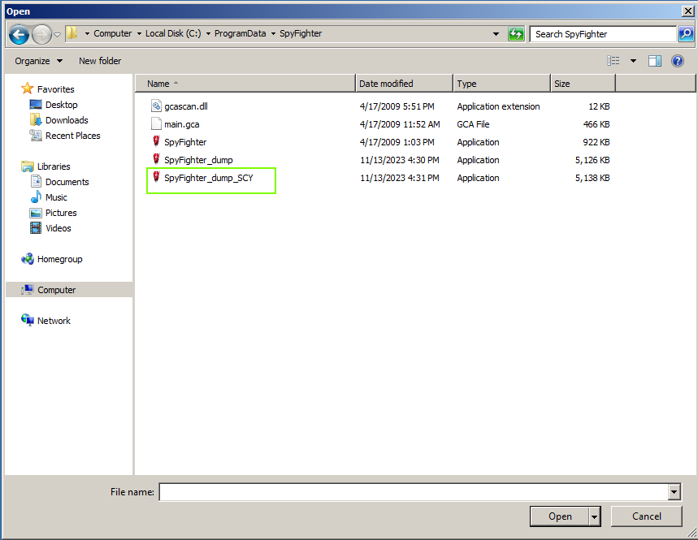Open Recent Places in Favorites
Viewport: 698px width, 540px height.
72,136
